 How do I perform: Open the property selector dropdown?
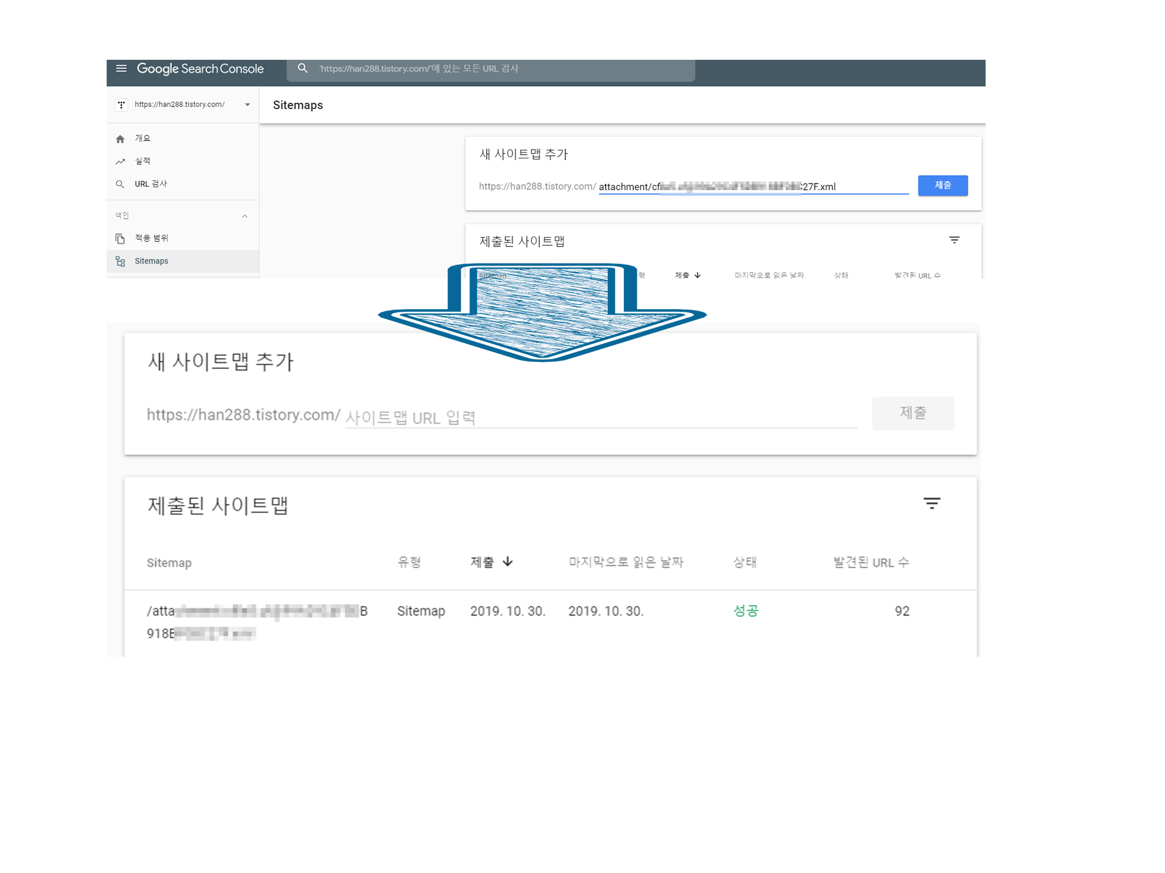click(247, 105)
